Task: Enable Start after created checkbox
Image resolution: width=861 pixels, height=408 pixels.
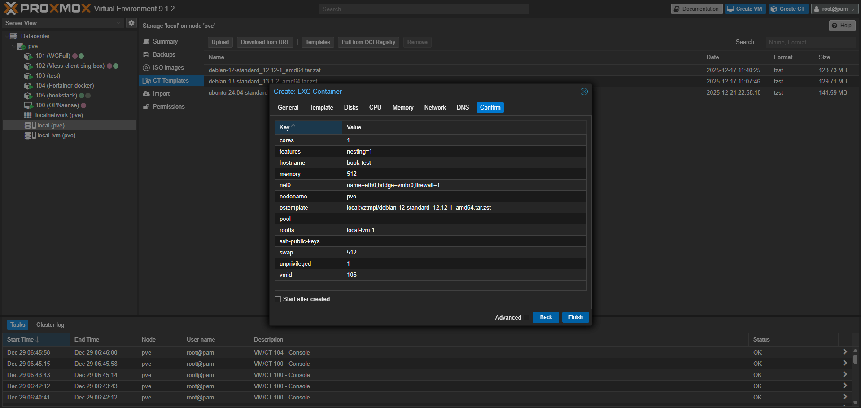Action: tap(278, 299)
